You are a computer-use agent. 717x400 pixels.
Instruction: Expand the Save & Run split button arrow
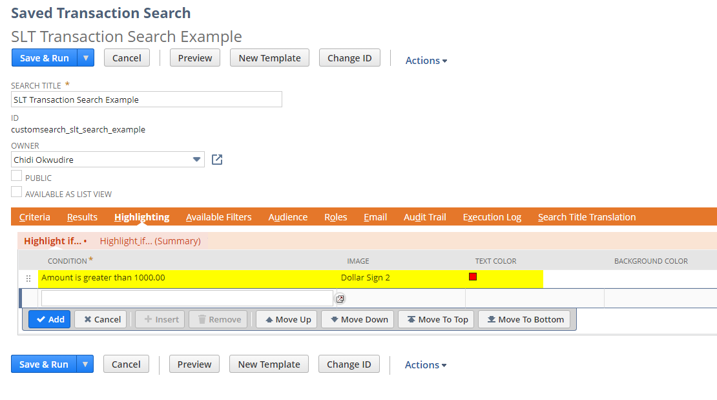point(85,58)
